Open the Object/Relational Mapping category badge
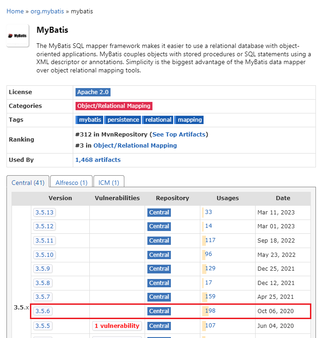Image resolution: width=321 pixels, height=338 pixels. (114, 106)
